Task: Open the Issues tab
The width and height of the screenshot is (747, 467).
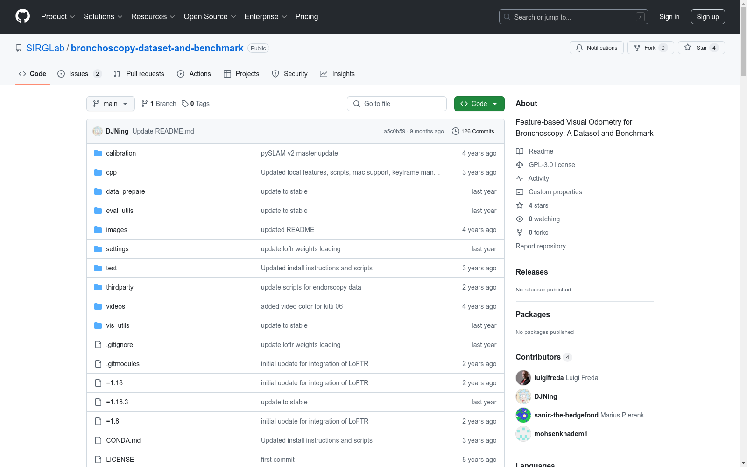Action: click(x=79, y=74)
